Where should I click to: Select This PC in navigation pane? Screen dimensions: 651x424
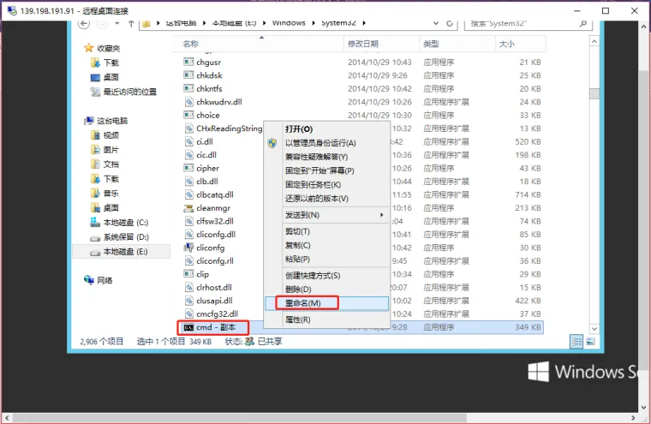[106, 121]
